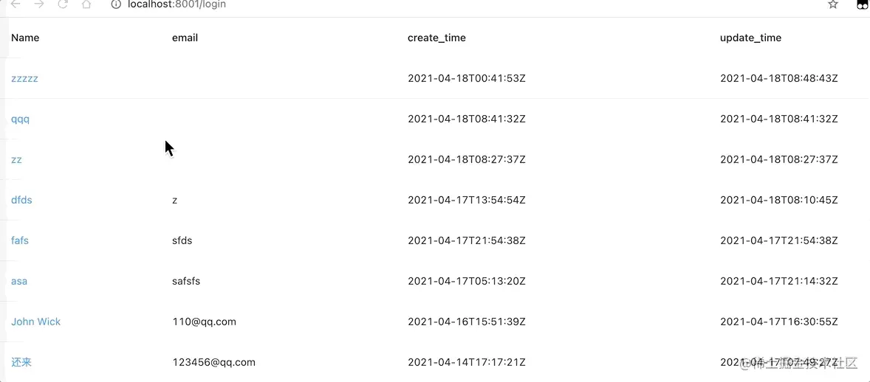Open the asa user entry
Screen dimensions: 870x382
[19, 281]
